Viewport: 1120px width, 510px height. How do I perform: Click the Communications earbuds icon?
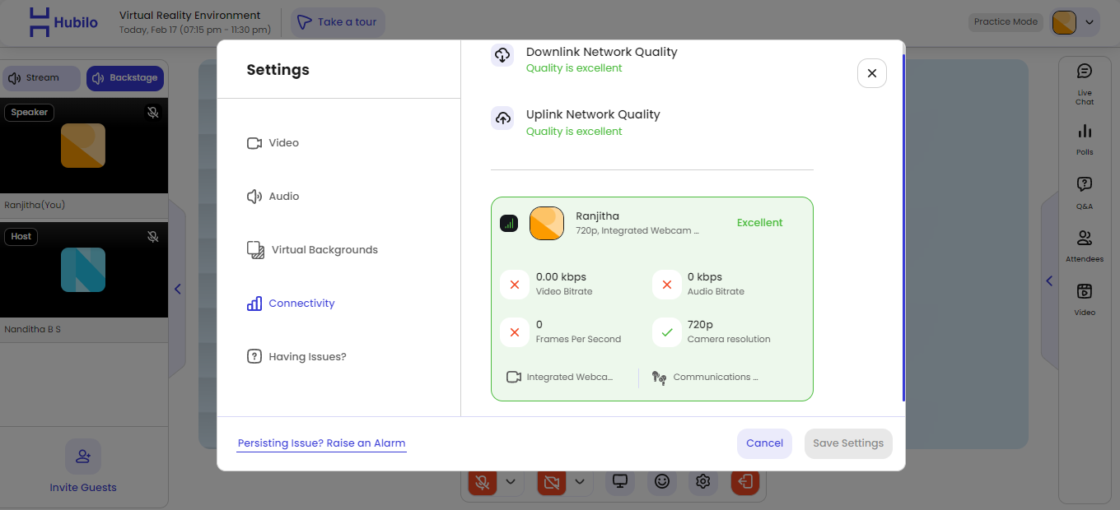click(x=659, y=378)
